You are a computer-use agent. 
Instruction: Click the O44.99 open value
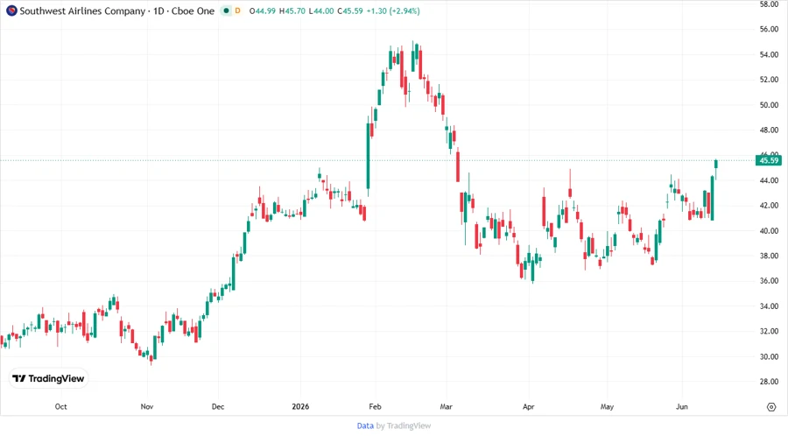(x=263, y=11)
